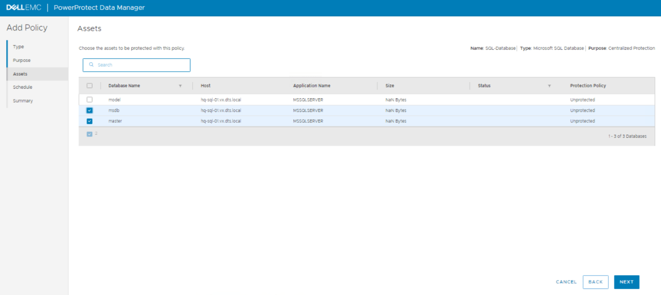The width and height of the screenshot is (661, 295).
Task: Click NaN Bytes in the model row
Action: (x=396, y=100)
